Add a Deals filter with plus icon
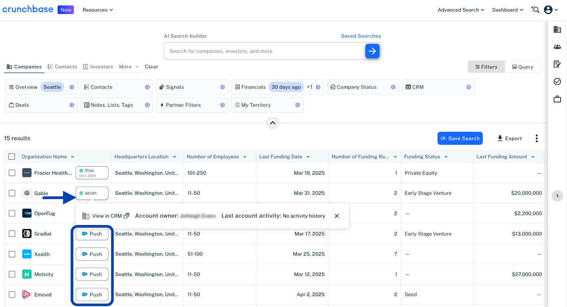The width and height of the screenshot is (567, 307). click(x=72, y=105)
